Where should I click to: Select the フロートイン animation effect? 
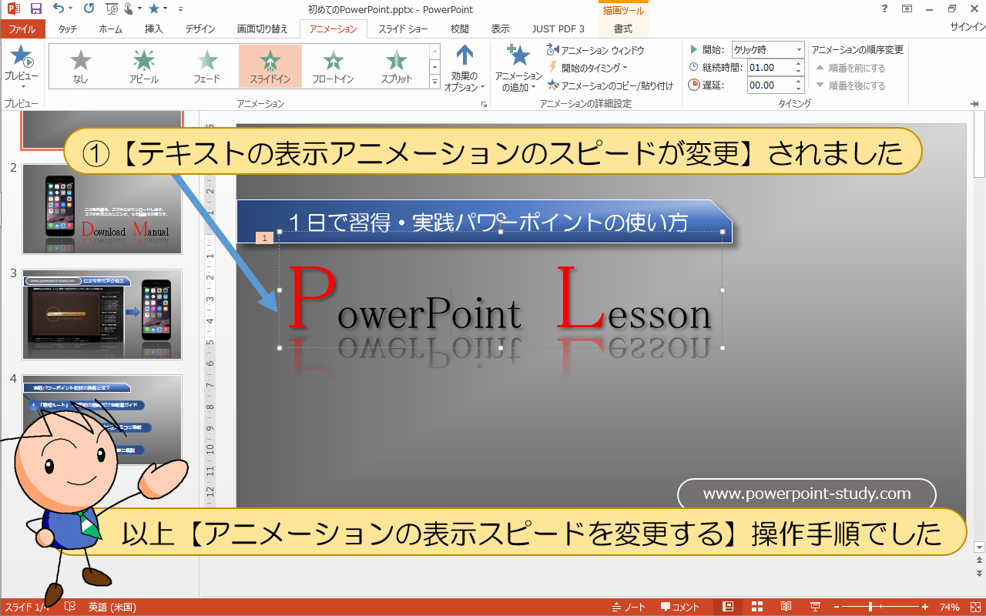[x=333, y=65]
